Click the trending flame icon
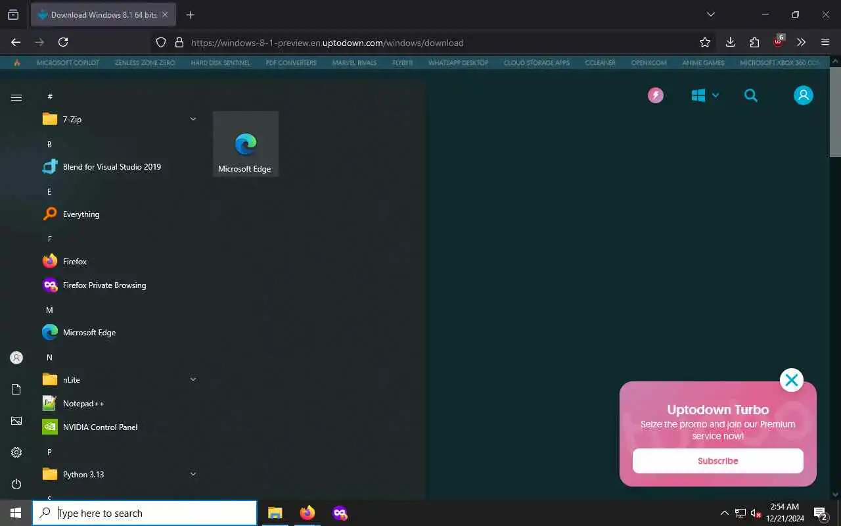Viewport: 841px width, 526px height. (x=17, y=63)
